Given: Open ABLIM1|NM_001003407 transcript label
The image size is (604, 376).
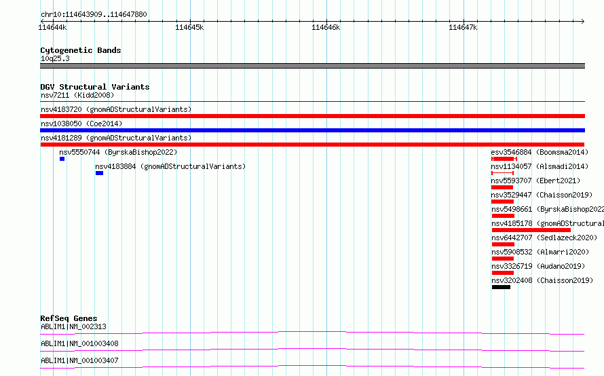Looking at the screenshot, I should click(79, 360).
